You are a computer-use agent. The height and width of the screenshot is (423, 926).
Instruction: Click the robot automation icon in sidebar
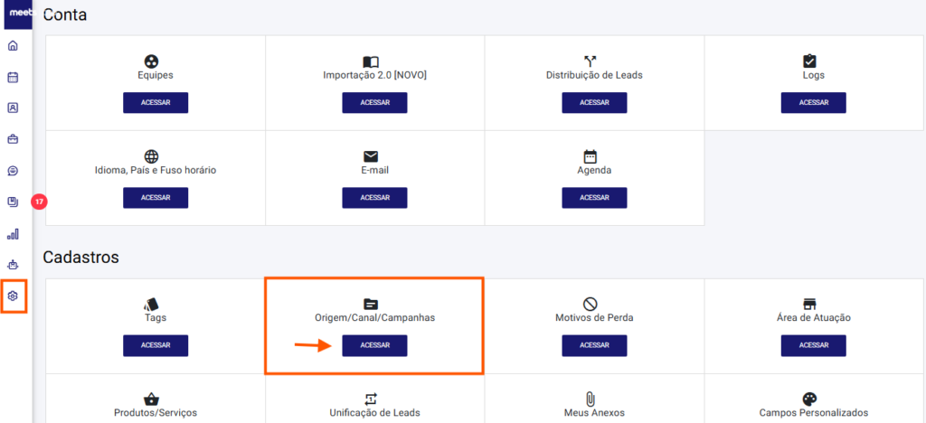(x=13, y=266)
